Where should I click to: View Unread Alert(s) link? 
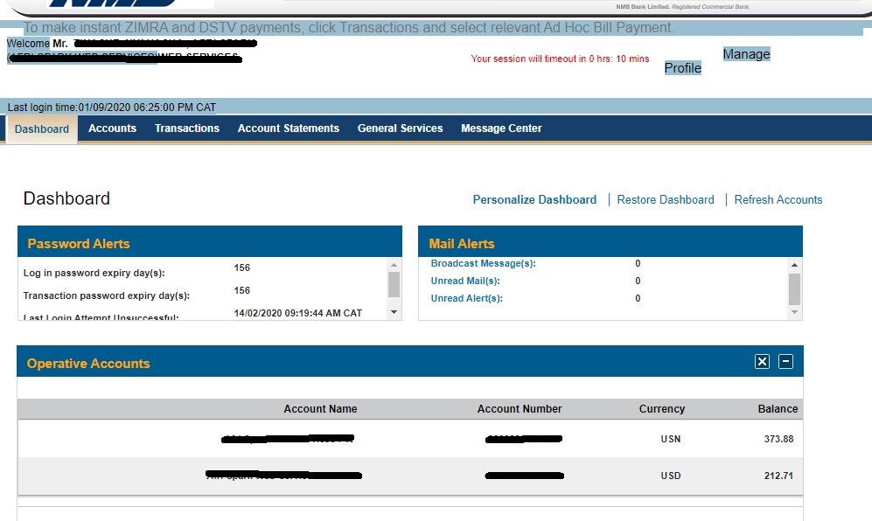pos(466,299)
